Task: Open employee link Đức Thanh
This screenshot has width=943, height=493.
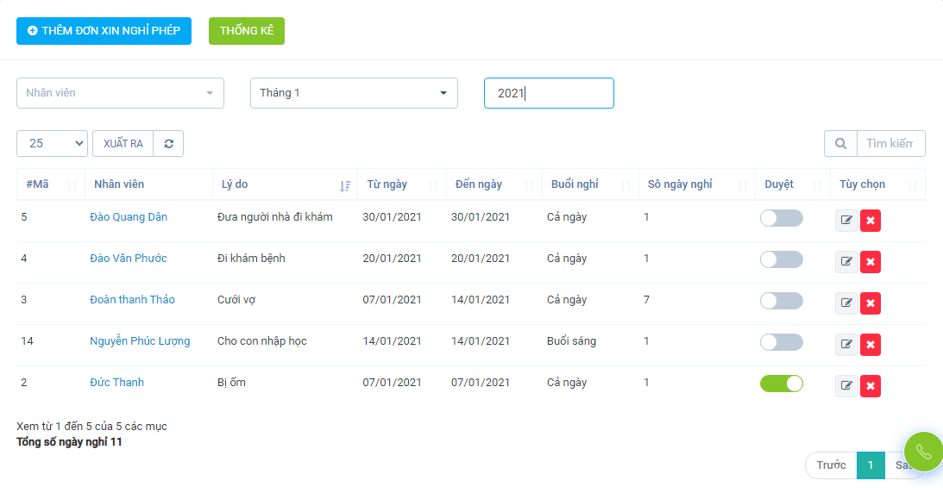Action: (116, 383)
